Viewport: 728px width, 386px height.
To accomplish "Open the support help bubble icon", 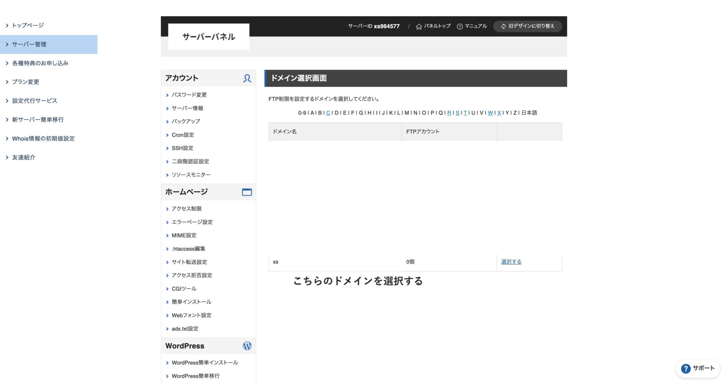I will pyautogui.click(x=686, y=369).
